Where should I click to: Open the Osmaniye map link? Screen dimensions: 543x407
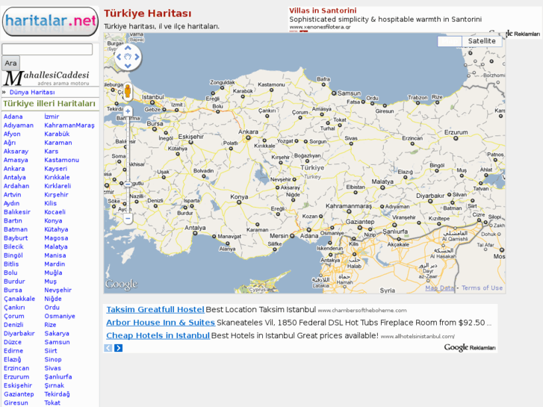[x=60, y=316]
